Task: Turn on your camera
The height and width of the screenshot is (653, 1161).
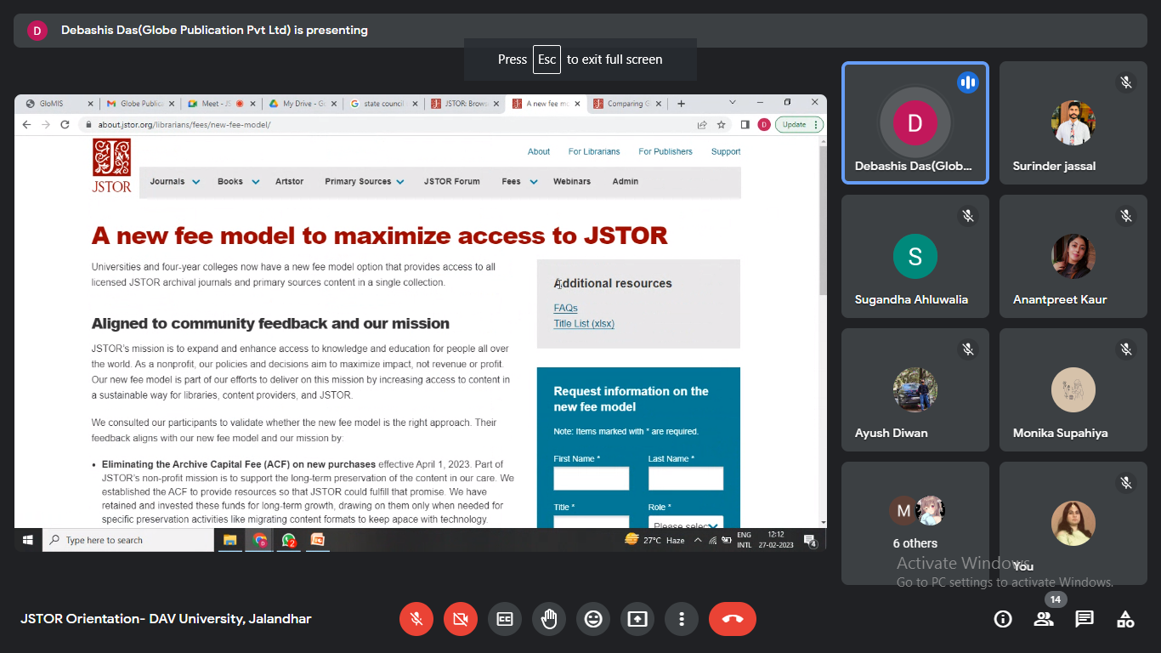Action: point(461,619)
